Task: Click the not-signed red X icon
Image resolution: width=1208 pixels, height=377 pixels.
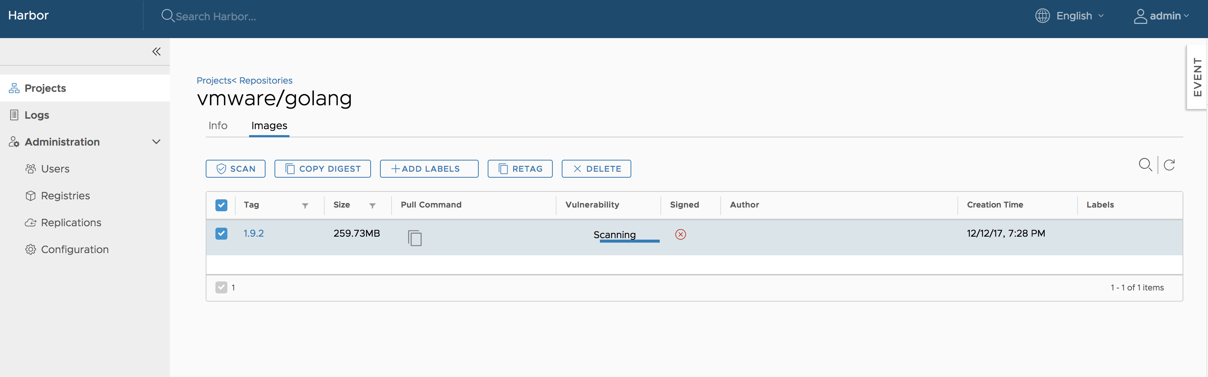Action: tap(680, 234)
